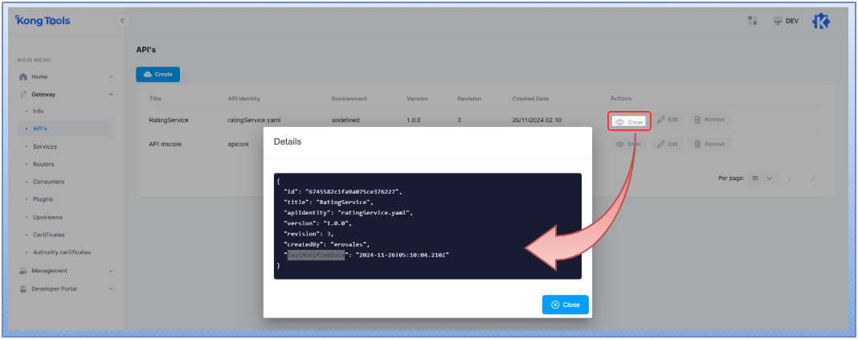Open the Services menu item
This screenshot has height=340, width=858.
click(45, 146)
